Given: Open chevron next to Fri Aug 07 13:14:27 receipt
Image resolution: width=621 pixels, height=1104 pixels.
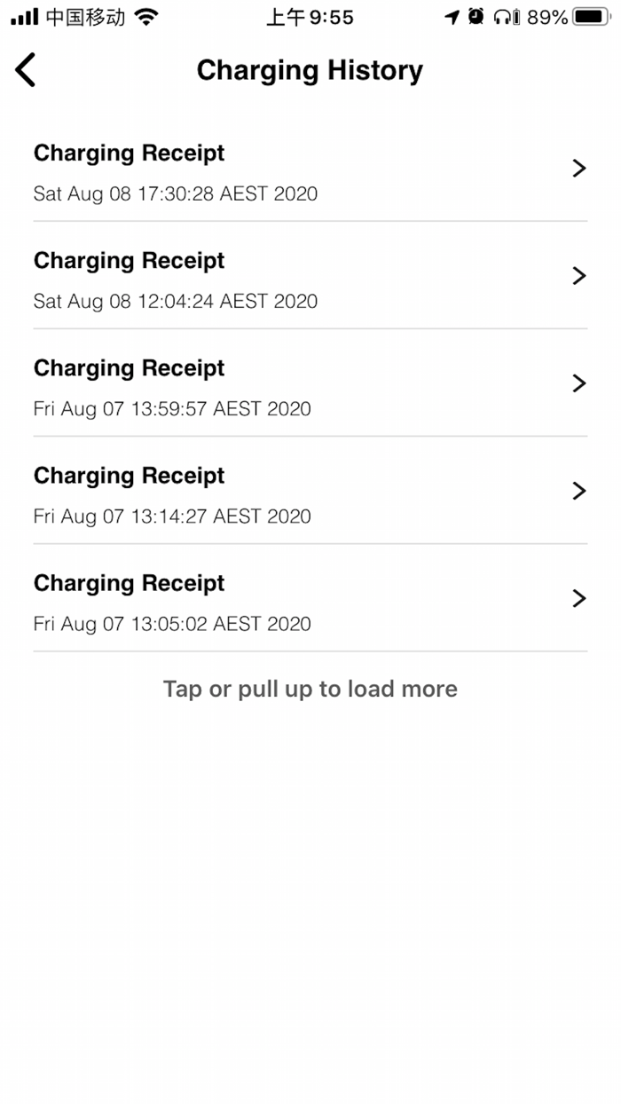Looking at the screenshot, I should pos(580,491).
